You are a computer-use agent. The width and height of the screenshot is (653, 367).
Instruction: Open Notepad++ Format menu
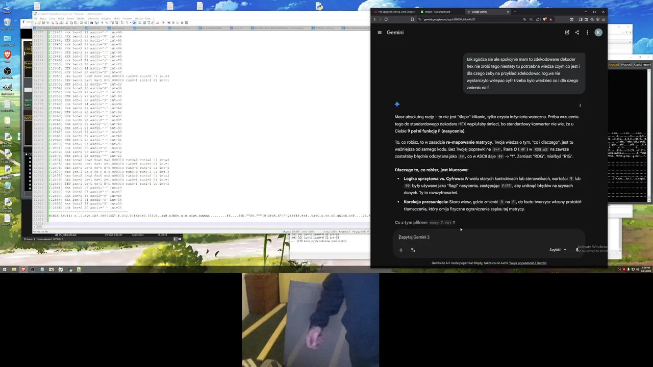[x=70, y=19]
